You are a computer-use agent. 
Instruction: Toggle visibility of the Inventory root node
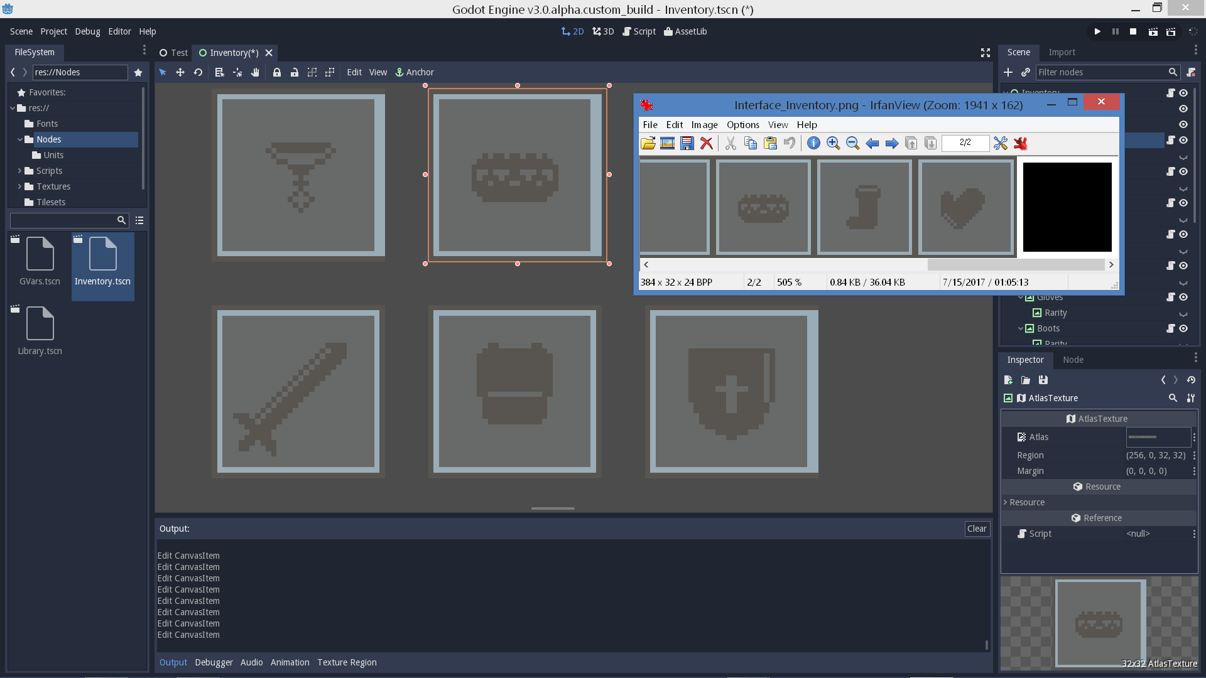click(x=1184, y=92)
